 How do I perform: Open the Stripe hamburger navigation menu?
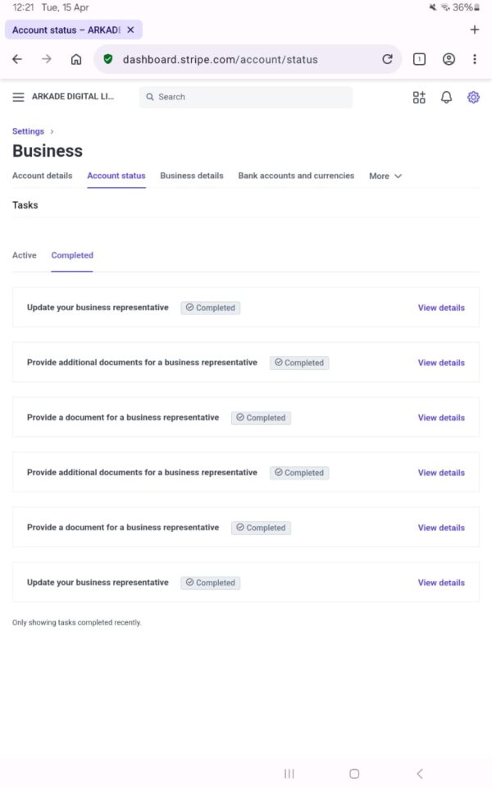click(18, 97)
